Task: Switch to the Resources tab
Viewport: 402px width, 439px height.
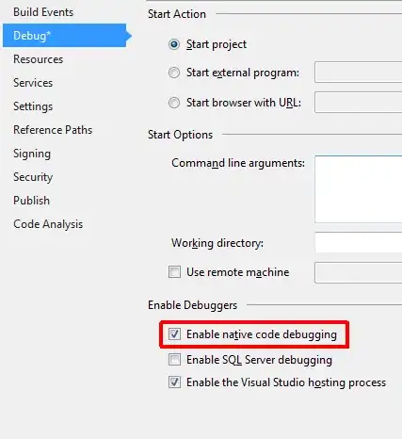Action: click(x=39, y=59)
